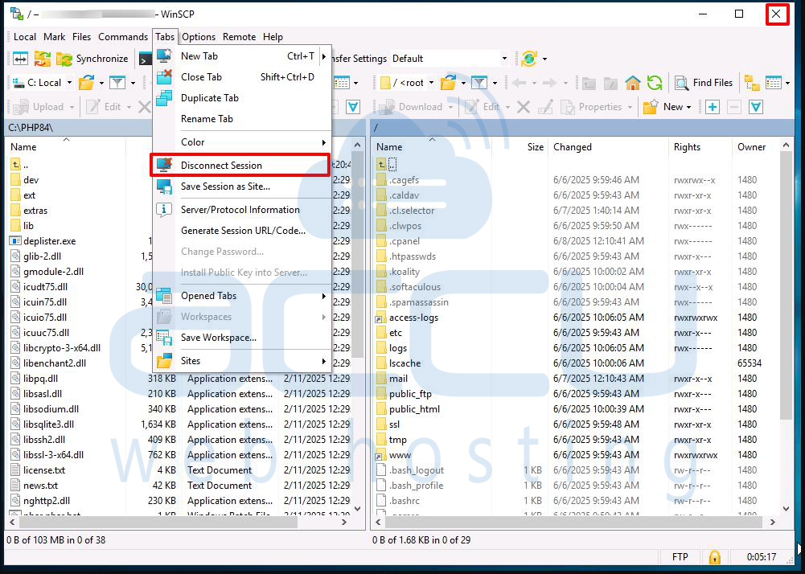
Task: Select the local extras folder
Action: coord(35,211)
